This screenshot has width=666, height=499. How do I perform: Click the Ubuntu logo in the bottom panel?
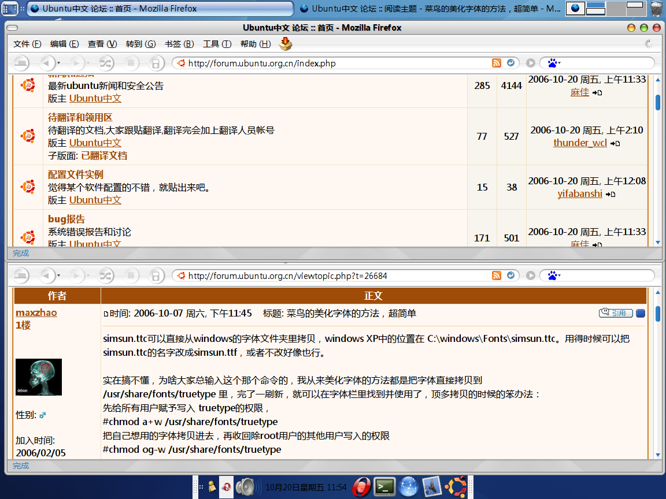(x=456, y=487)
